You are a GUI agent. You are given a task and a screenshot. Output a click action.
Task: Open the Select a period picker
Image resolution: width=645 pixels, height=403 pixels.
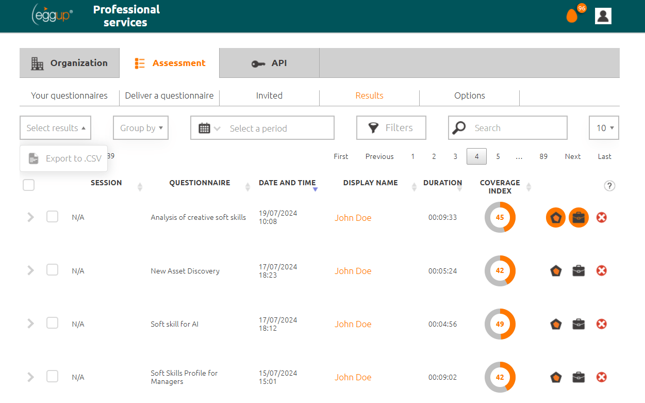(262, 128)
